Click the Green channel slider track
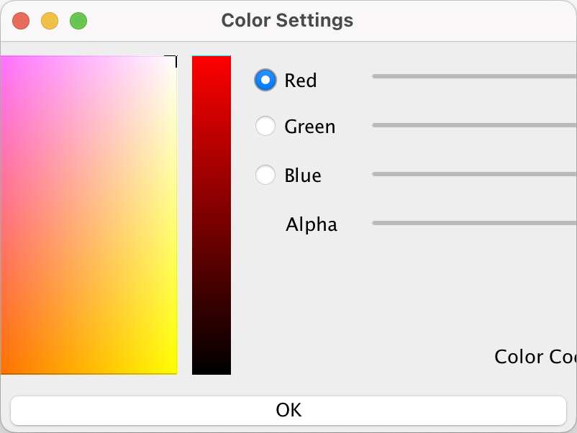Viewport: 577px width, 433px height. click(x=473, y=125)
